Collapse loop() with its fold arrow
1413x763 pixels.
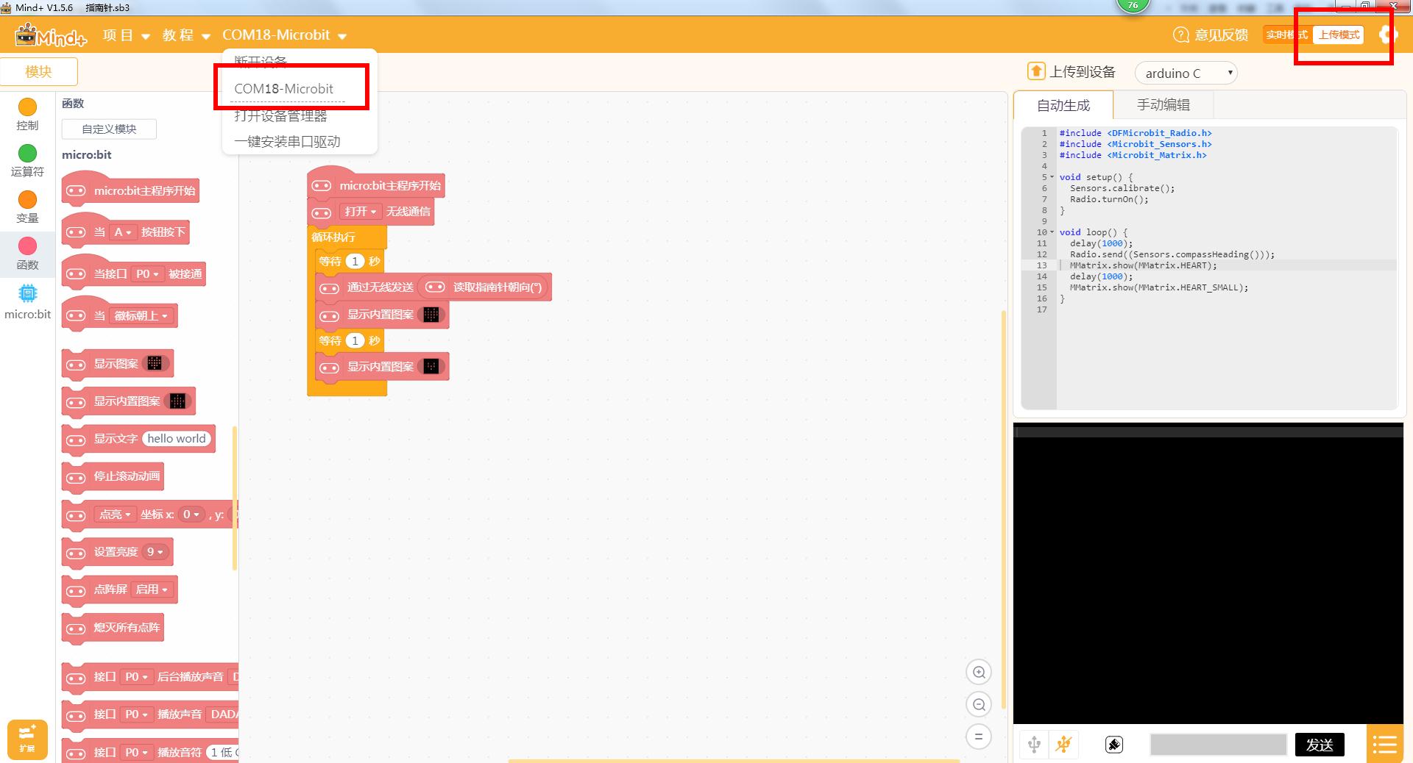(x=1052, y=232)
